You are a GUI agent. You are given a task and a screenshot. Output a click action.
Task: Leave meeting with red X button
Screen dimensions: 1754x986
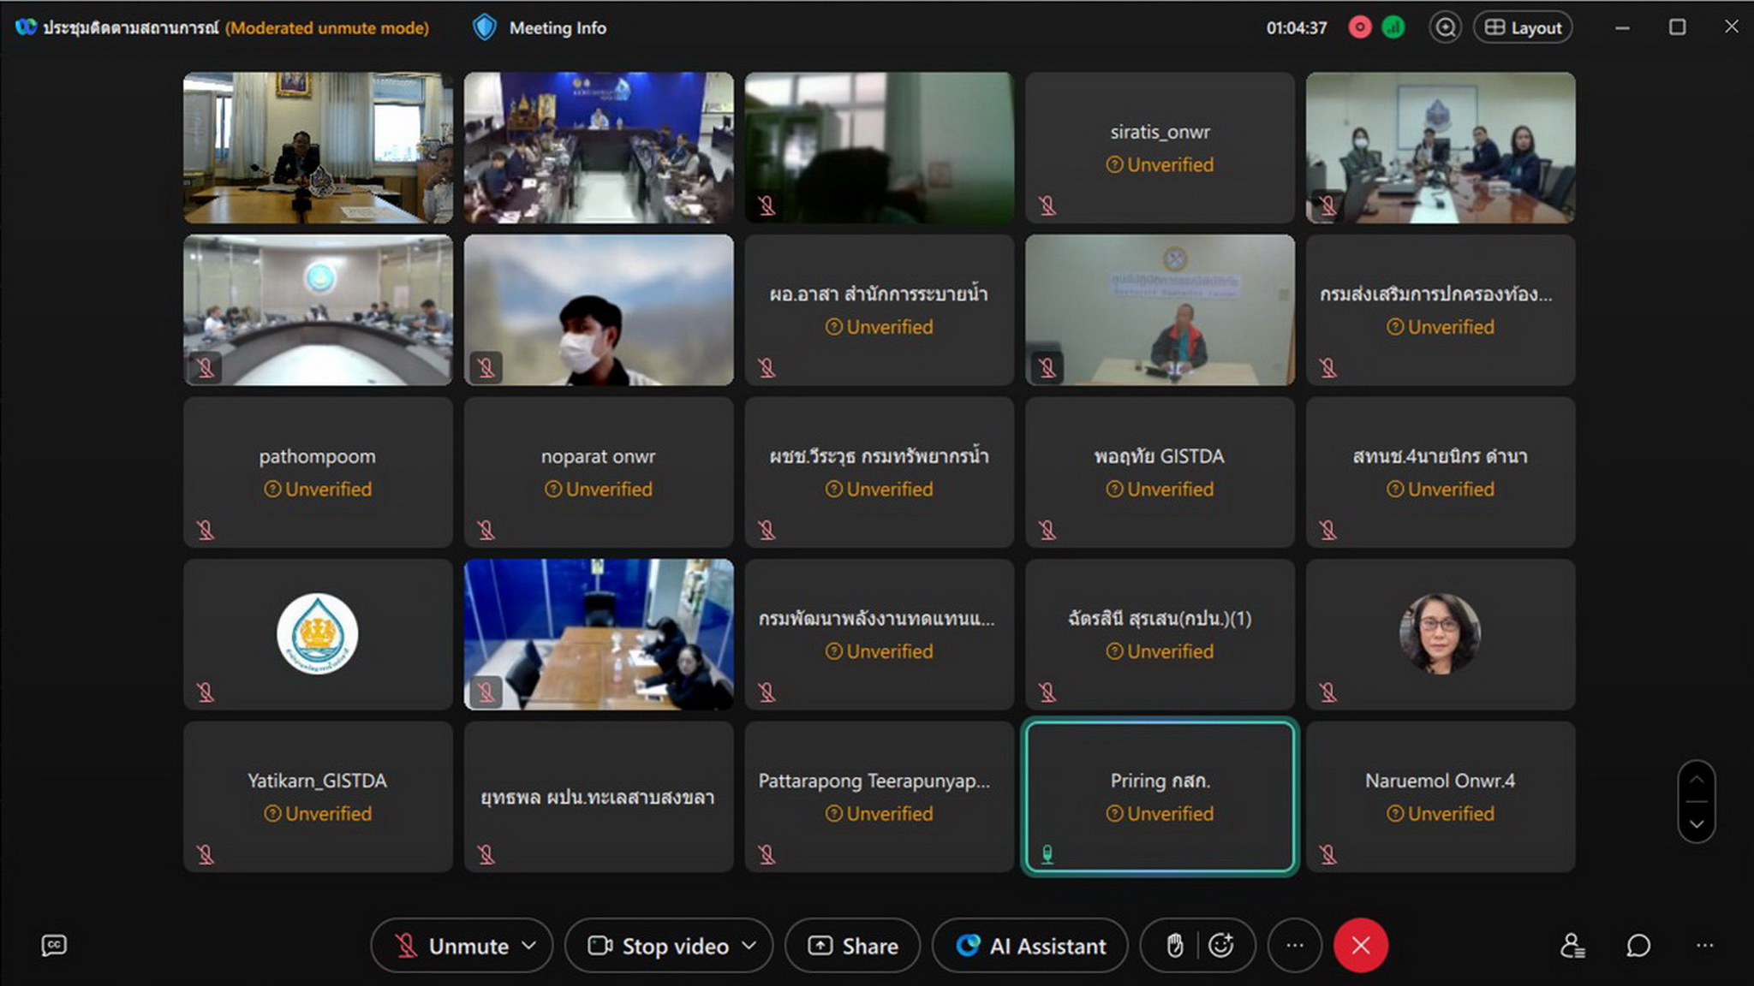[1360, 946]
